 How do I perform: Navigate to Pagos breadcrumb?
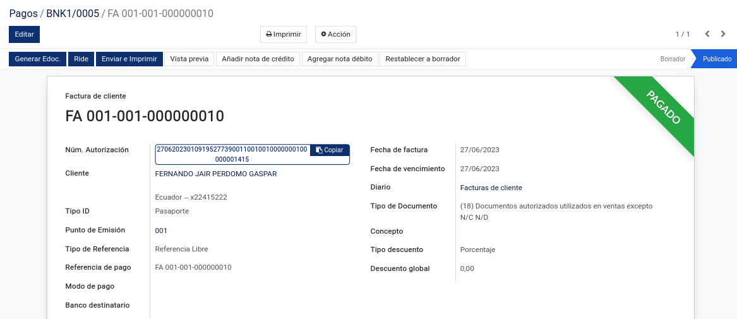click(x=23, y=14)
